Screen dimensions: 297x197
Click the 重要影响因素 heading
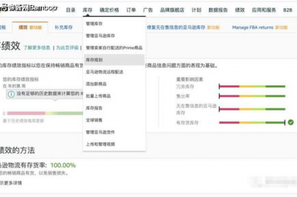click(189, 79)
